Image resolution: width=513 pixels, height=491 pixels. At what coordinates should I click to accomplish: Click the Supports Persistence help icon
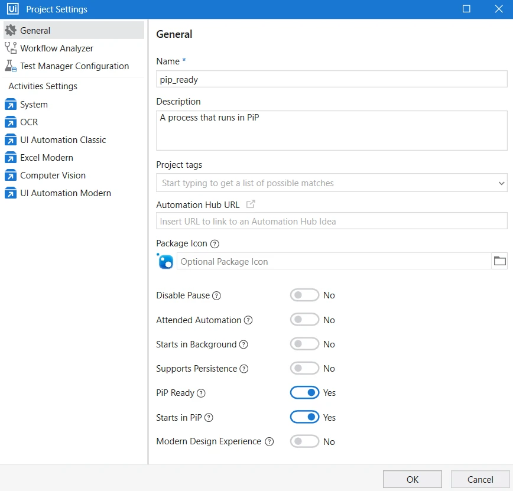pyautogui.click(x=244, y=369)
